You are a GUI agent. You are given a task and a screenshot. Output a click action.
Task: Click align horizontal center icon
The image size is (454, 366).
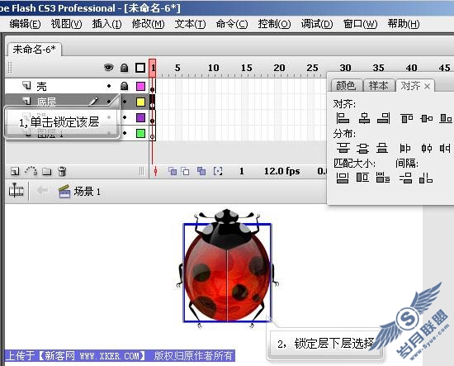pyautogui.click(x=364, y=118)
